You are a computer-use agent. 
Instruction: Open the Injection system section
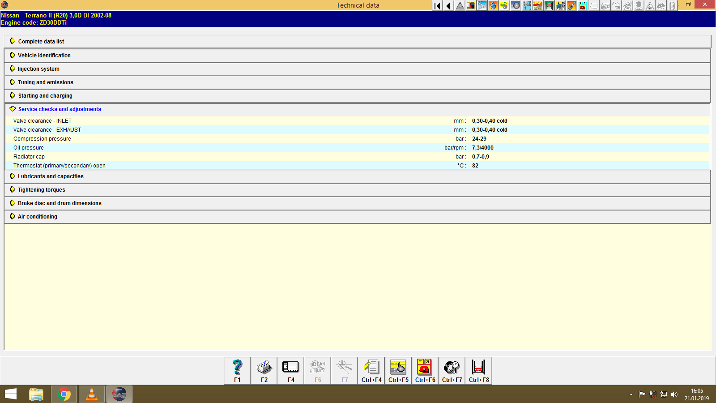pyautogui.click(x=38, y=69)
